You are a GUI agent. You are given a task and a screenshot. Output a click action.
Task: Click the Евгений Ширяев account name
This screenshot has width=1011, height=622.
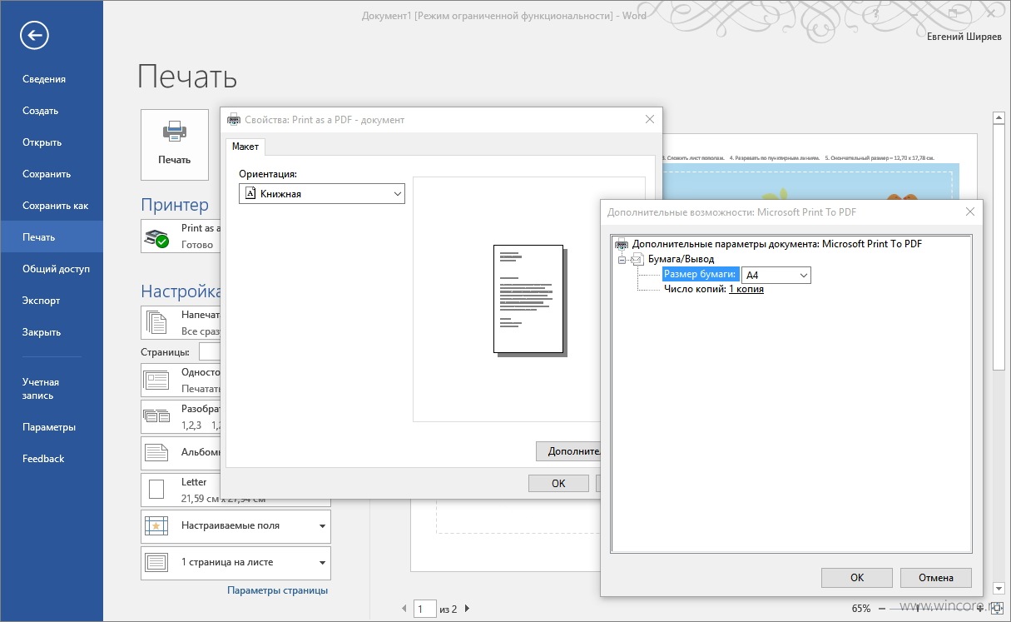coord(964,37)
